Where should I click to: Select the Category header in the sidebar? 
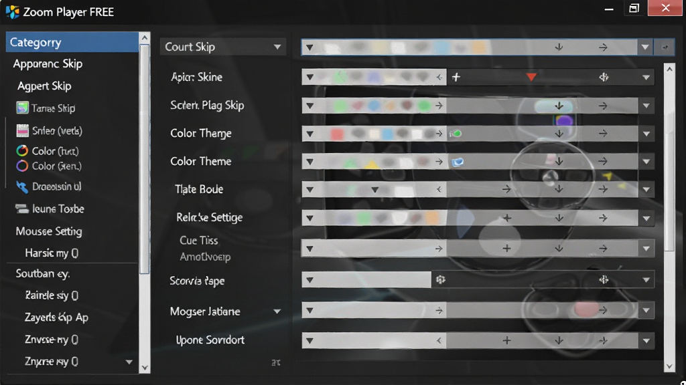coord(72,42)
